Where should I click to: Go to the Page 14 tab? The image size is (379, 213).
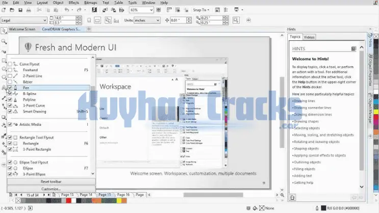pyautogui.click(x=85, y=195)
